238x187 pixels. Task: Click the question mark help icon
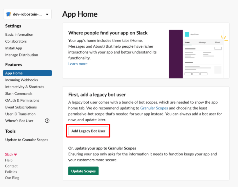[x=47, y=121]
